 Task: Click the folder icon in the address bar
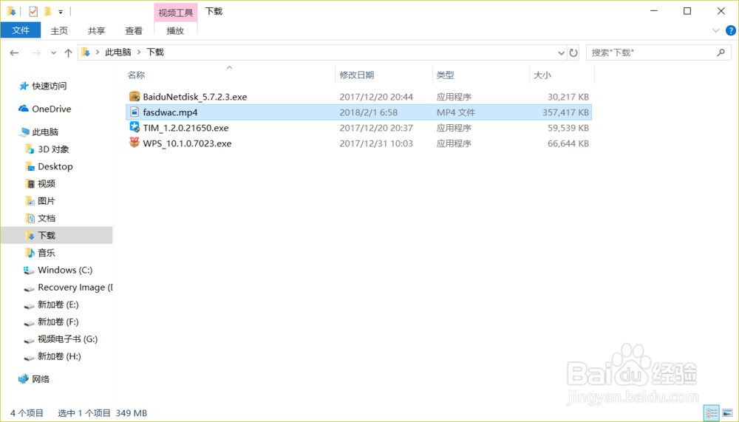click(85, 52)
